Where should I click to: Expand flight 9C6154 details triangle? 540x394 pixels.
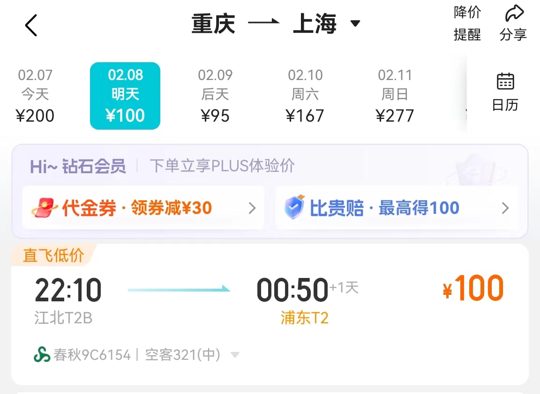pos(235,355)
